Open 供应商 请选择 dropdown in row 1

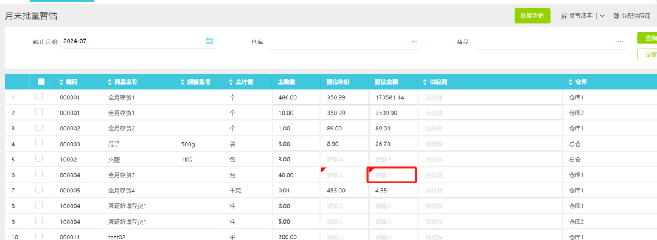point(490,97)
